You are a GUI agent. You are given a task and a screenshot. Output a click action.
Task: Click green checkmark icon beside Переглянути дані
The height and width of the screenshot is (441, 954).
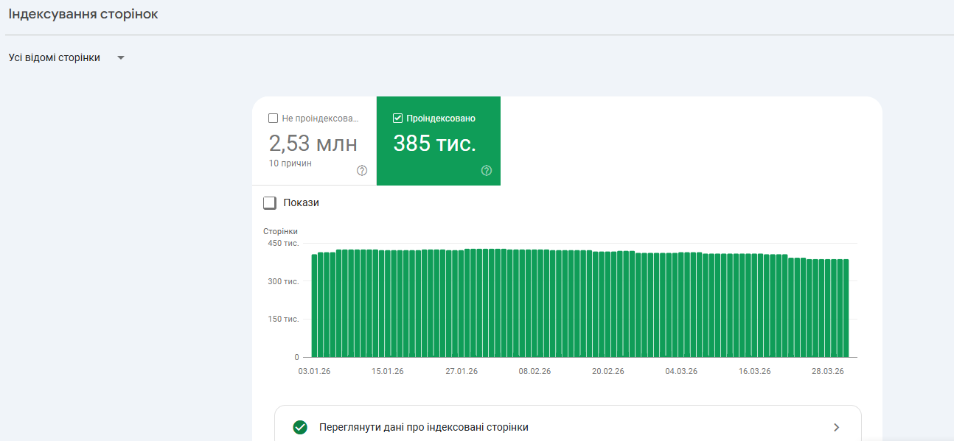point(300,427)
